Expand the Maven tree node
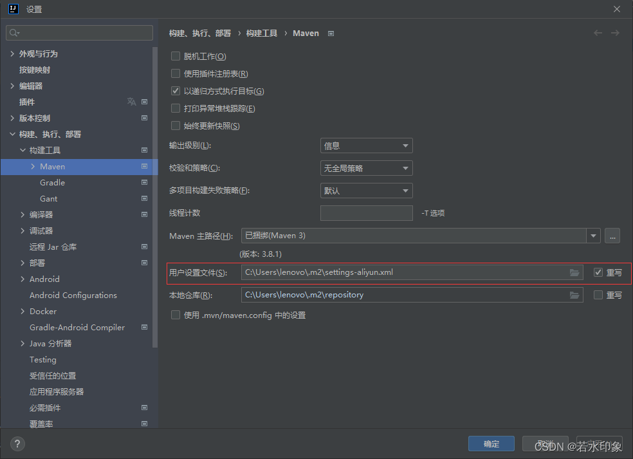Image resolution: width=633 pixels, height=459 pixels. pyautogui.click(x=33, y=166)
